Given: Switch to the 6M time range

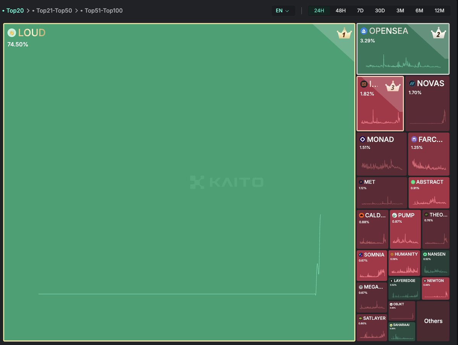Looking at the screenshot, I should coord(419,11).
